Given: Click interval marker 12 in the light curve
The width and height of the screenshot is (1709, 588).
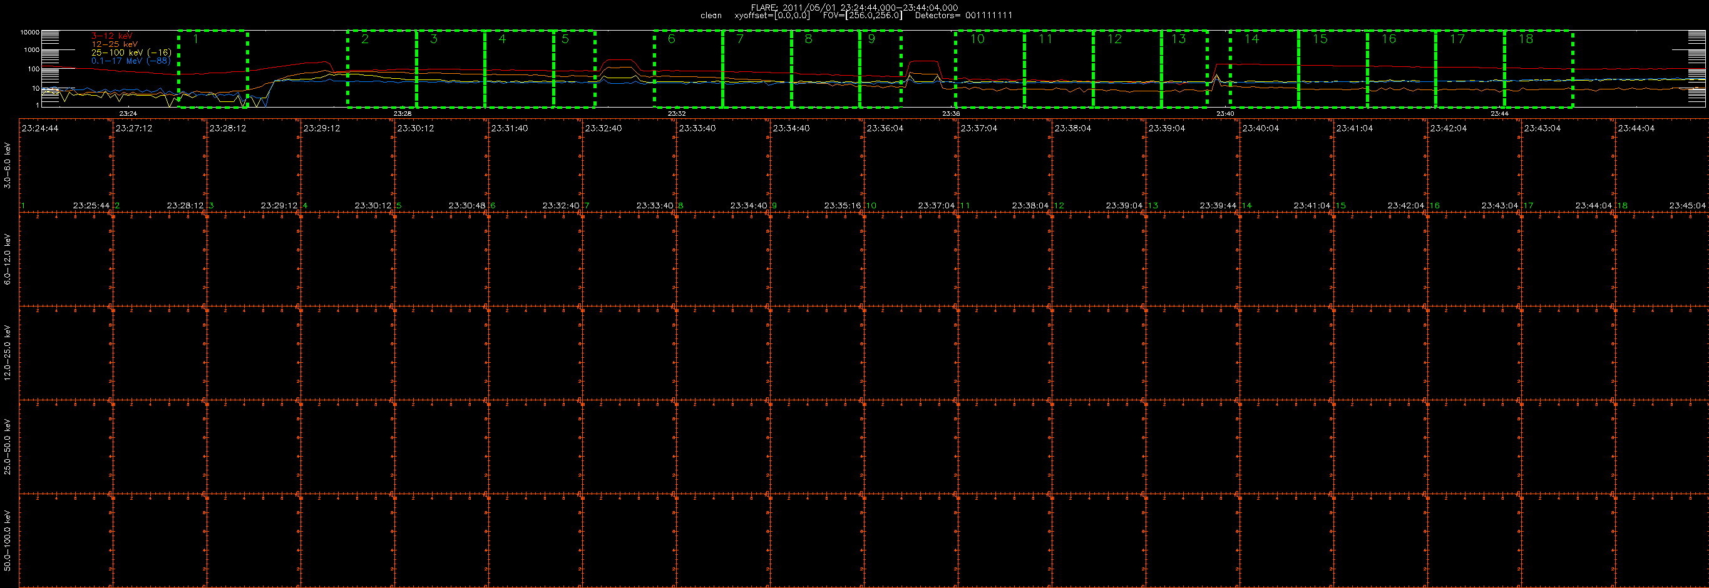Looking at the screenshot, I should 1115,39.
